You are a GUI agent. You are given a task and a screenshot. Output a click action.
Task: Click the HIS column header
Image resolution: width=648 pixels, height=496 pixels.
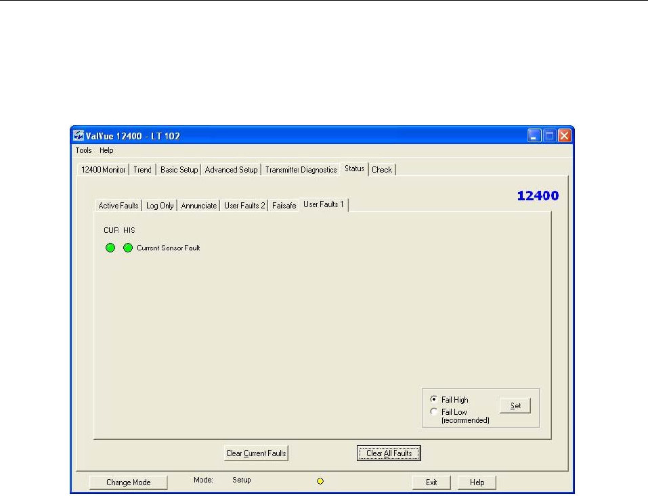point(129,230)
